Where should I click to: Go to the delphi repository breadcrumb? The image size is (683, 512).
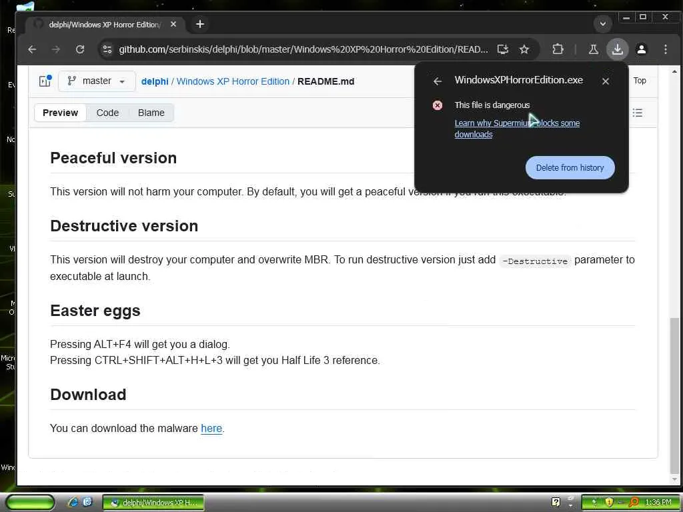click(155, 81)
